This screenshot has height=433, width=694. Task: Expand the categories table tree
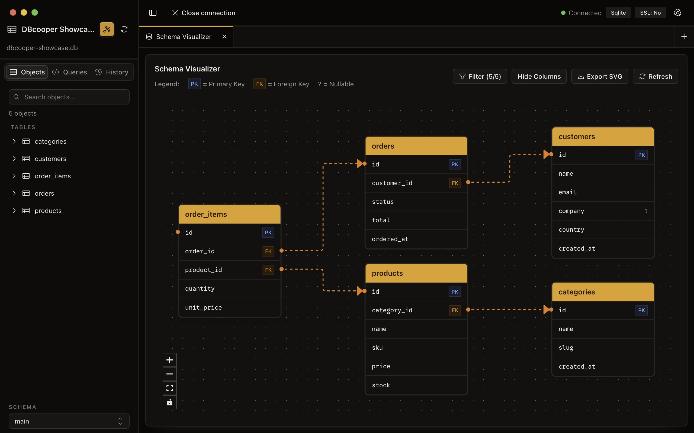pyautogui.click(x=14, y=142)
